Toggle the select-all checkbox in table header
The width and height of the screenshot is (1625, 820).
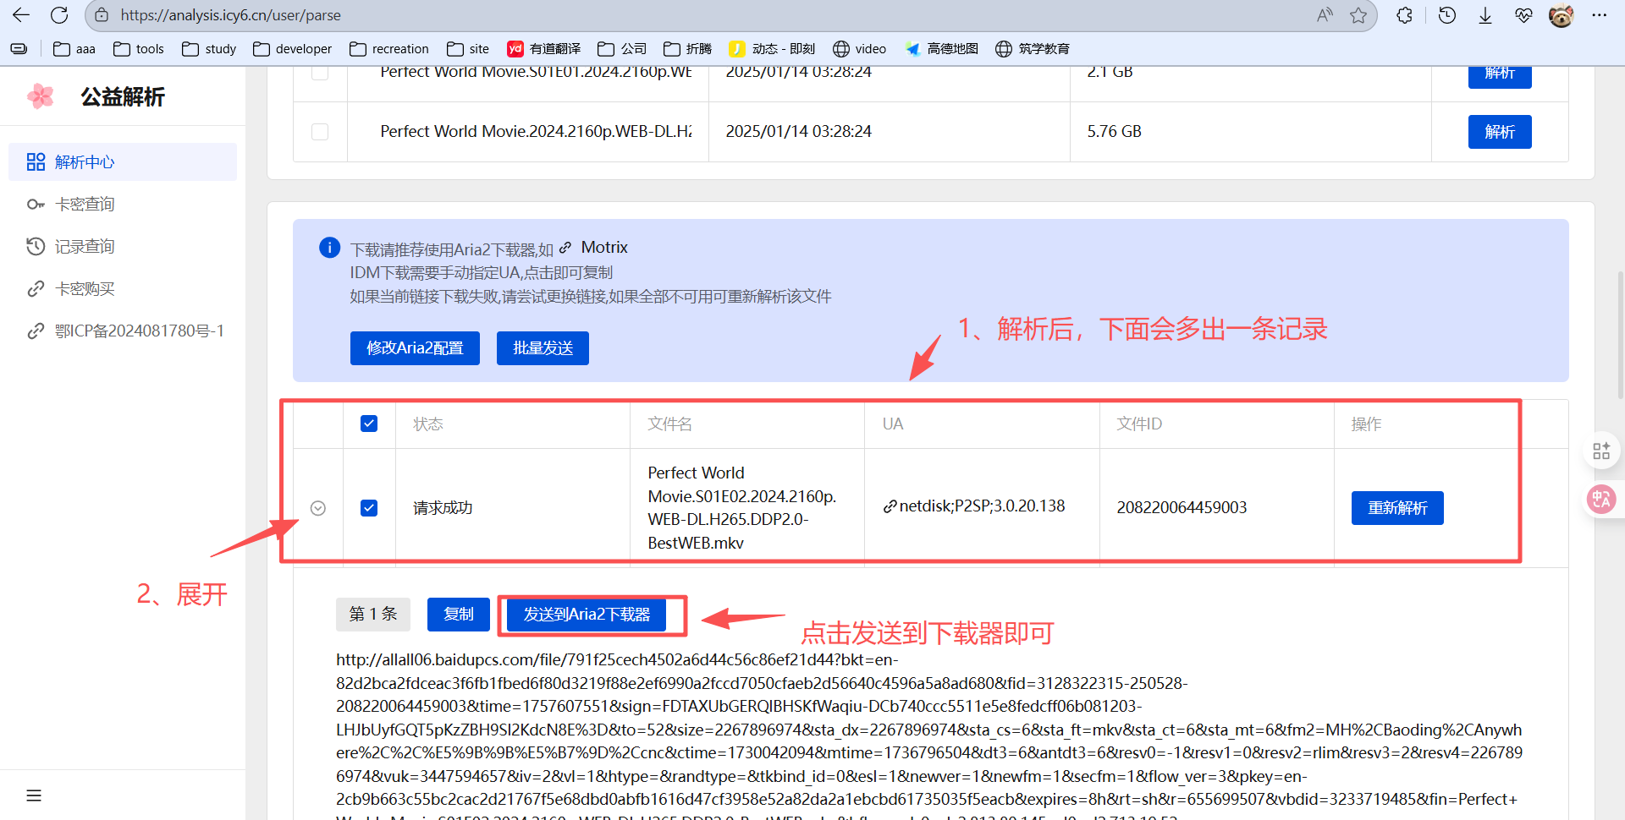point(369,424)
